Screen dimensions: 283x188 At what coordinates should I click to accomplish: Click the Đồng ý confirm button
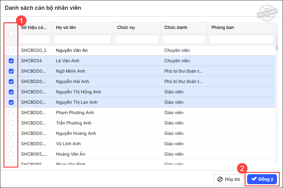(262, 179)
